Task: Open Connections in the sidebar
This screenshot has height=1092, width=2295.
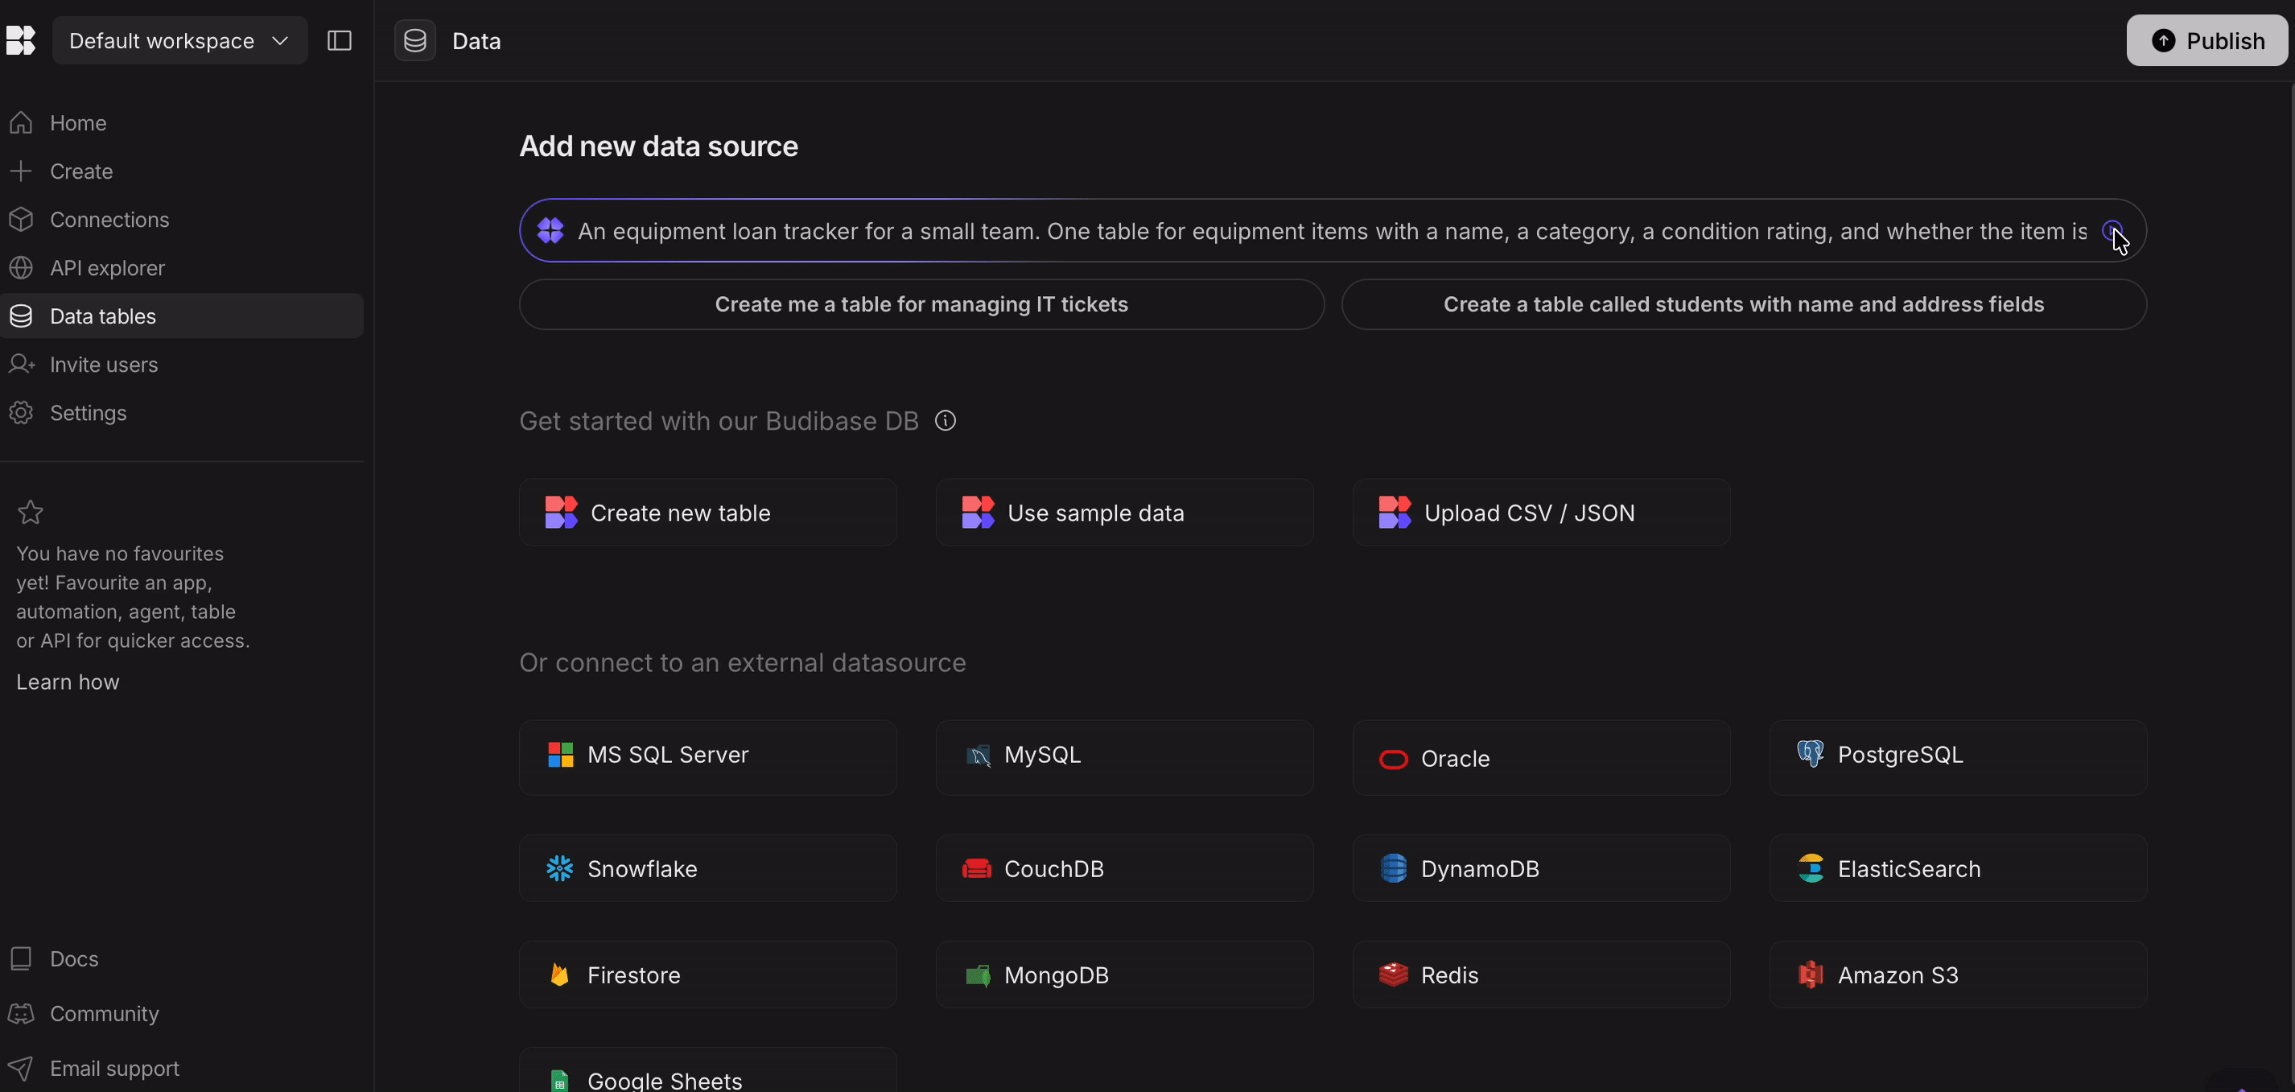Action: (182, 219)
